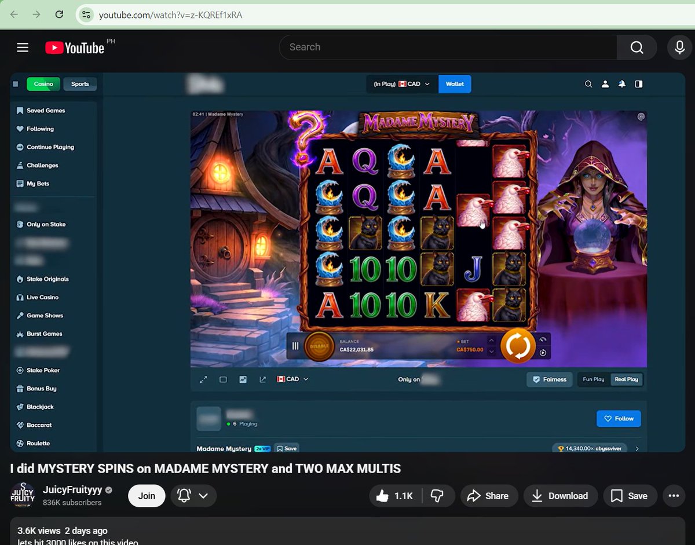Click the YouTube search magnifier button
Image resolution: width=695 pixels, height=545 pixels.
click(637, 47)
